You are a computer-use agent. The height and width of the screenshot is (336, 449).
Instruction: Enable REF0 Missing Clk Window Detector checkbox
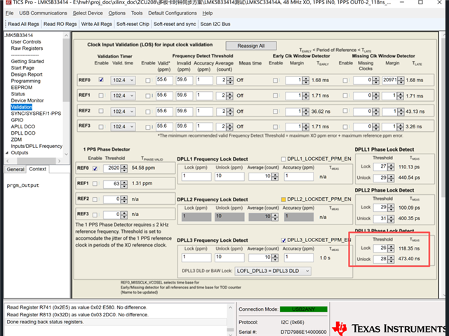click(x=345, y=81)
